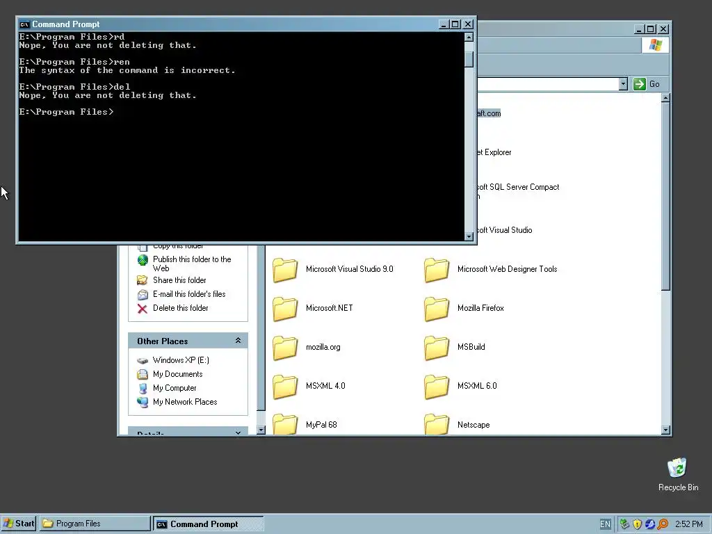Click the Share this folder icon
712x534 pixels.
coord(143,280)
